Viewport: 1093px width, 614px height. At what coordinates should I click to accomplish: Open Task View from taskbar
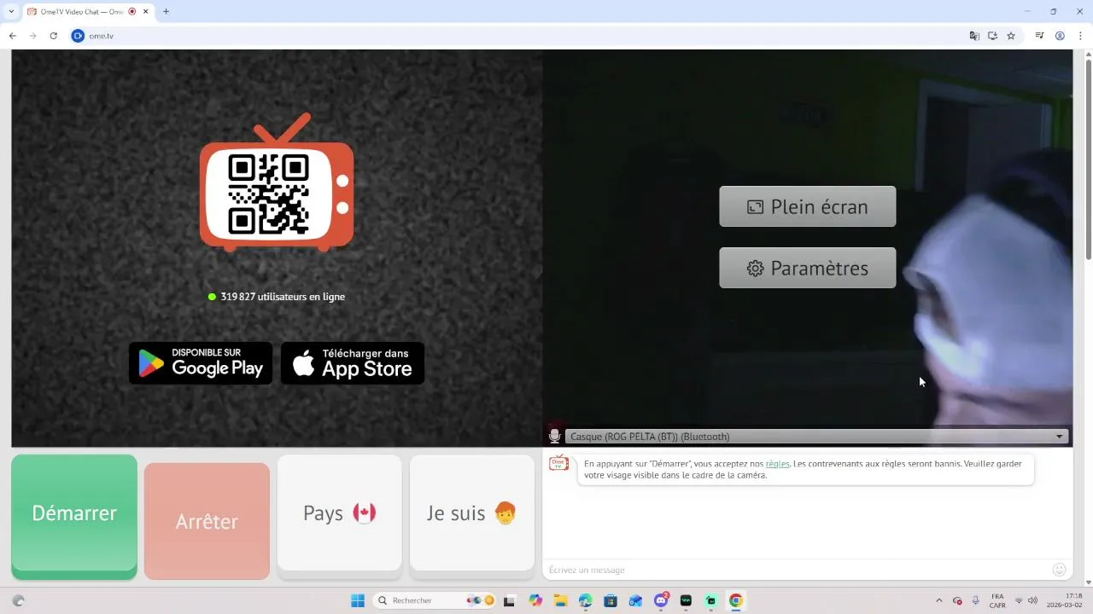[510, 600]
